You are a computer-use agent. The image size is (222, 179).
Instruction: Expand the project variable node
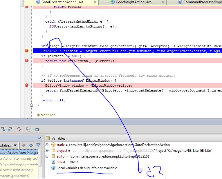point(47,150)
